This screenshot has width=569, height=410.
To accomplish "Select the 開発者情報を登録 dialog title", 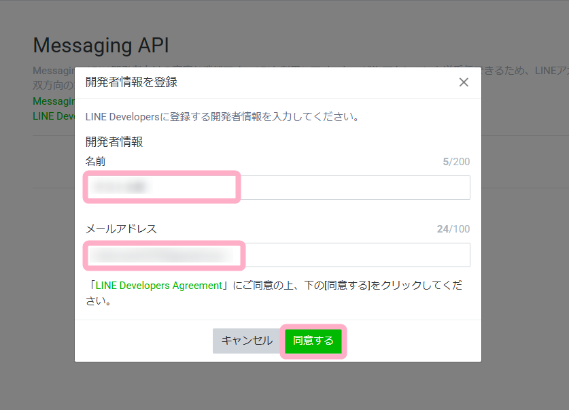I will pos(131,82).
